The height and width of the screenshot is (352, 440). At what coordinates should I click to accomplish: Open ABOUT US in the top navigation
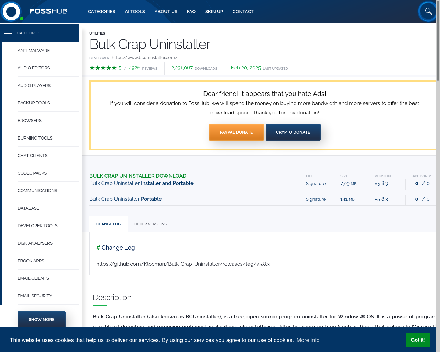(166, 12)
